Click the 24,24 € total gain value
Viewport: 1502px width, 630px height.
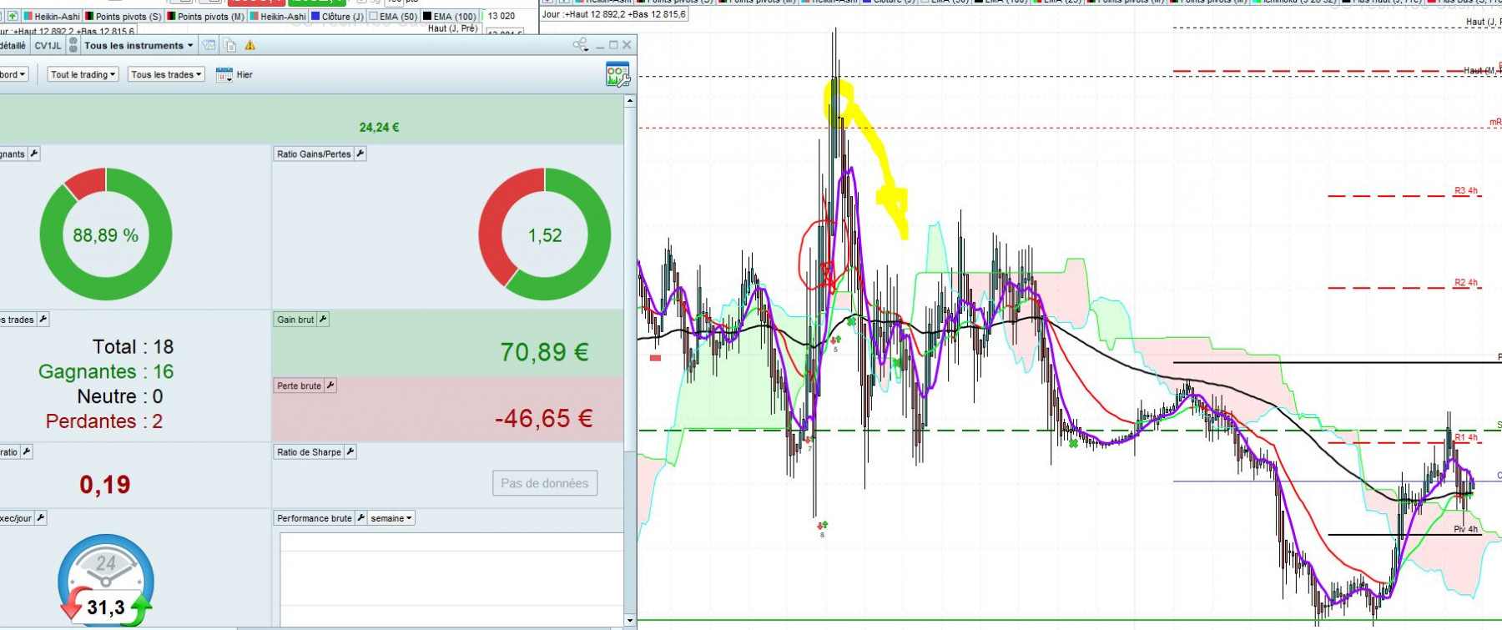(x=380, y=128)
